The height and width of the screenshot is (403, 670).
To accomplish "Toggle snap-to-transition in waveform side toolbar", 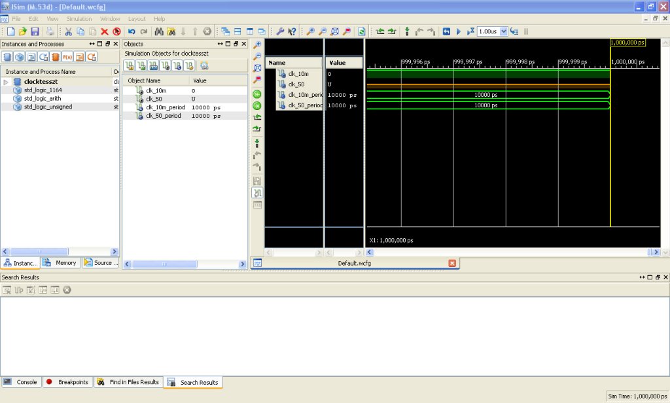I will [257, 193].
